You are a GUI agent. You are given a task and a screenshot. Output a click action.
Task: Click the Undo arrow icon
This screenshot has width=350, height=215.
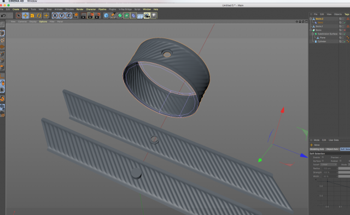[3, 15]
